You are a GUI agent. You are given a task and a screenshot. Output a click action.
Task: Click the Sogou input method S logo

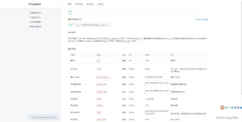pos(222,107)
